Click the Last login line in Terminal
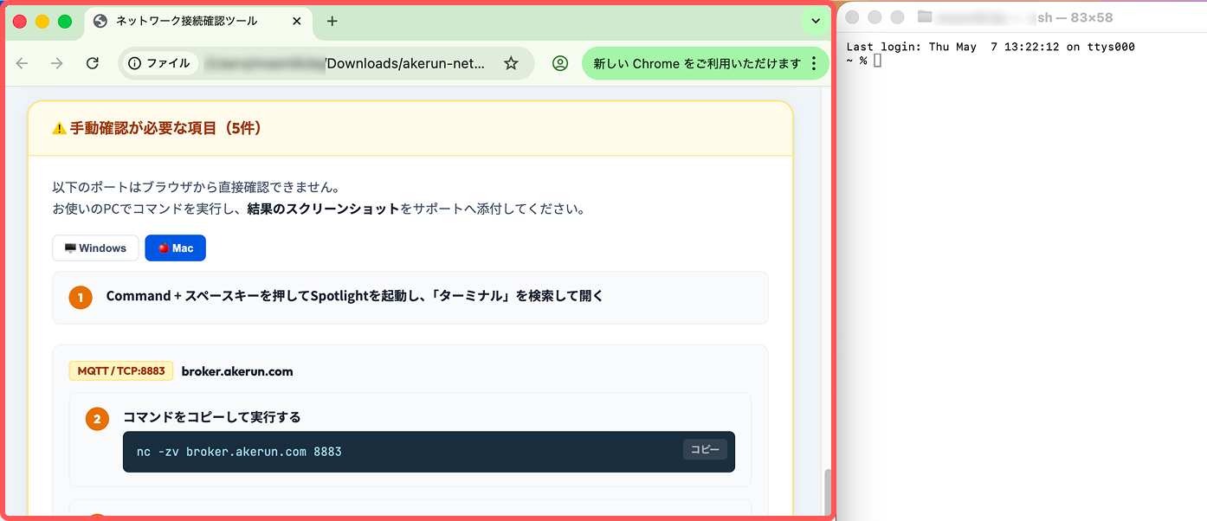This screenshot has width=1207, height=521. (x=991, y=47)
